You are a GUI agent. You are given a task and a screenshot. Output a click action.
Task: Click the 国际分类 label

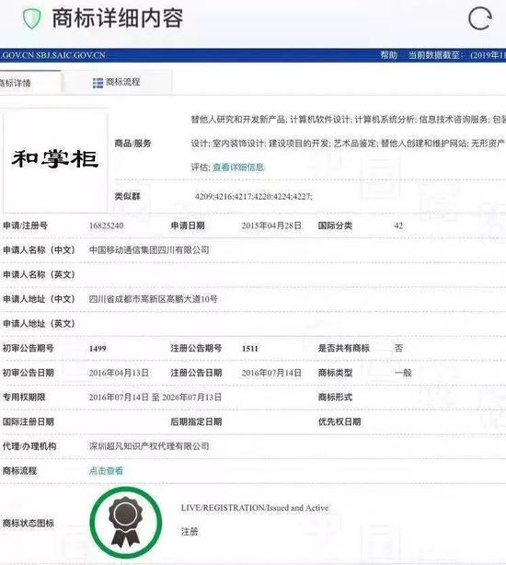(335, 226)
